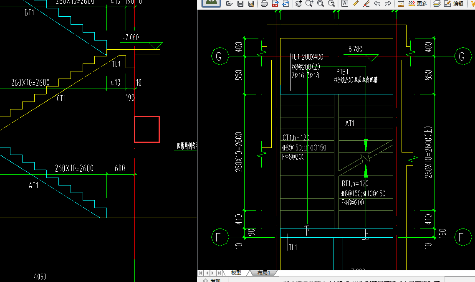
Task: Click the zoom previous magnifier icon
Action: click(331, 4)
